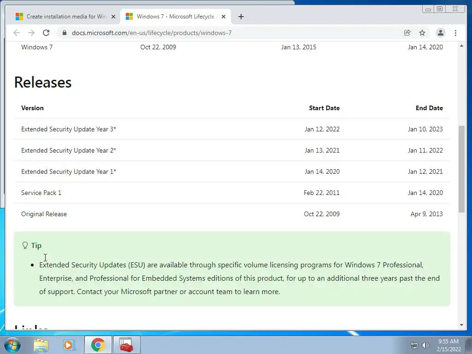View site info via the lock icon
The height and width of the screenshot is (354, 472).
pos(64,33)
